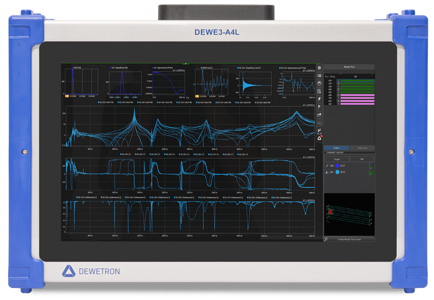Activate the Active button
This screenshot has width=434, height=300.
click(336, 148)
